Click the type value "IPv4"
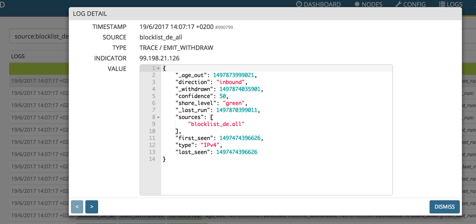The image size is (476, 224). [211, 145]
